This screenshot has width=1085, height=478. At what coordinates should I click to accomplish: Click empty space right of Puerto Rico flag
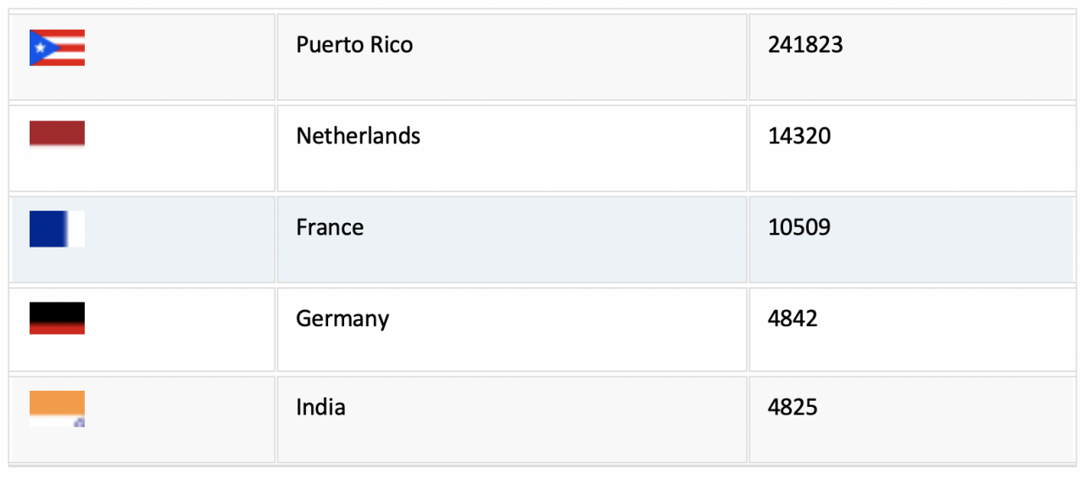point(178,57)
